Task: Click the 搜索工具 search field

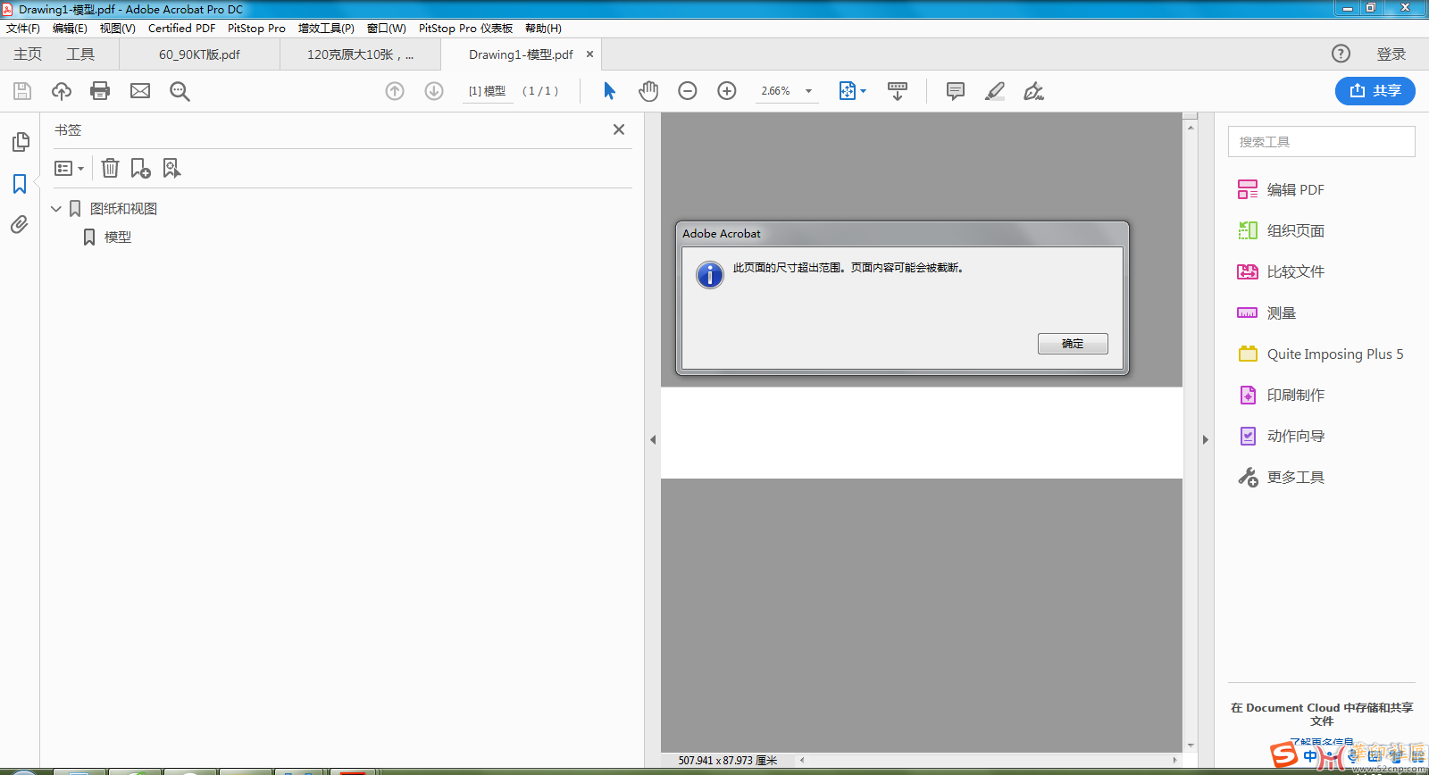Action: [x=1321, y=142]
